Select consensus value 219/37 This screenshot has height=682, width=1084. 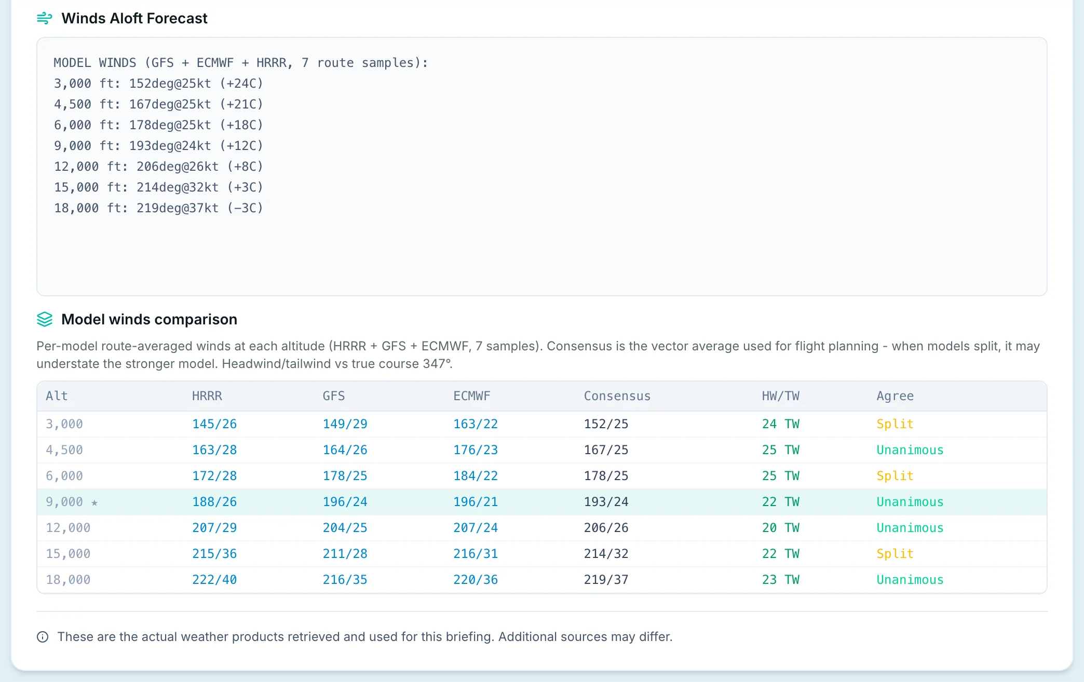[x=606, y=580]
